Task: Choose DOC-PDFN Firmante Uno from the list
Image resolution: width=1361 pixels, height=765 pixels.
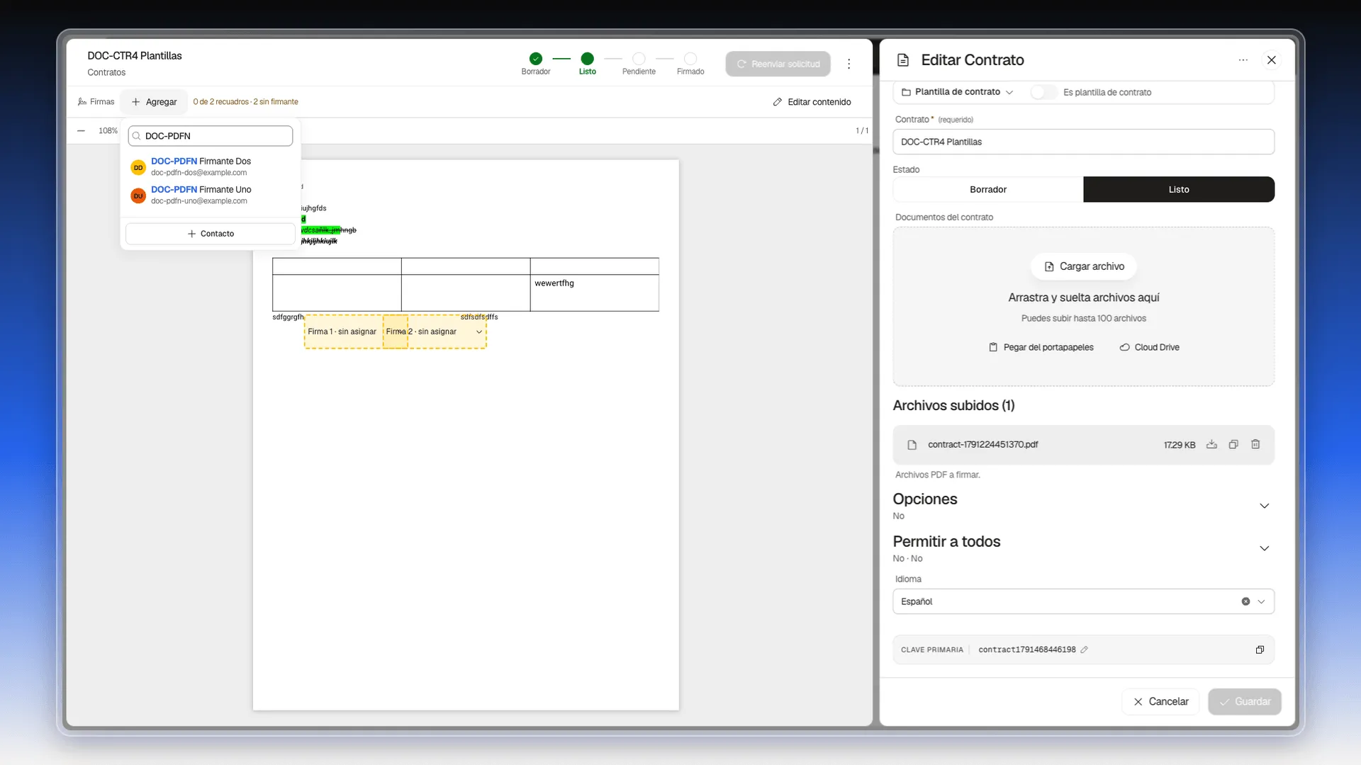Action: click(x=211, y=195)
